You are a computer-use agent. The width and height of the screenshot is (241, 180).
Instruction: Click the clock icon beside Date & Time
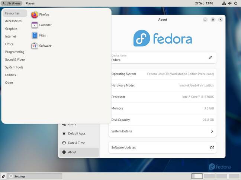64,143
